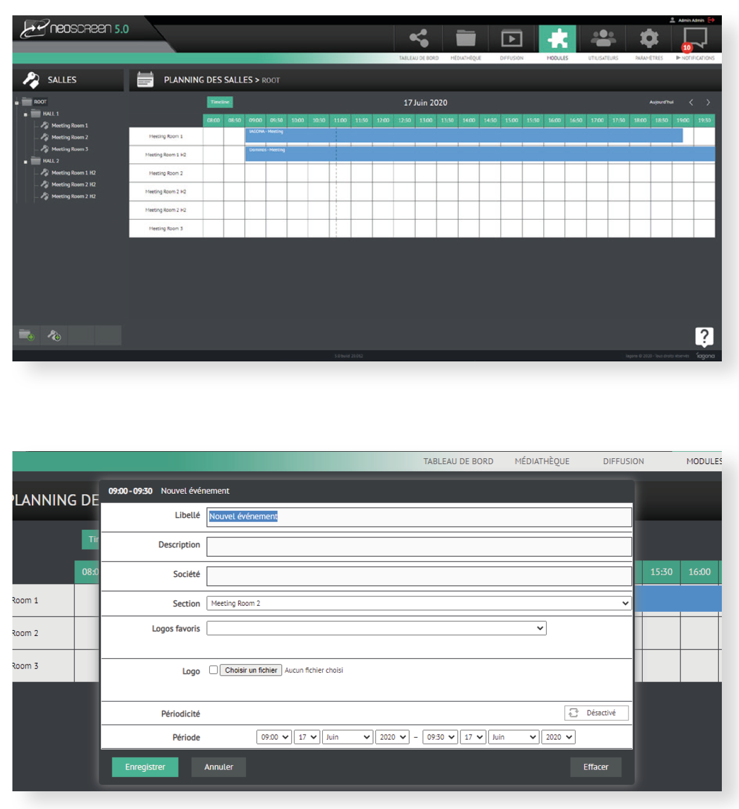Open the Utilisateurs people icon
Viewport: 739px width, 809px height.
(603, 38)
